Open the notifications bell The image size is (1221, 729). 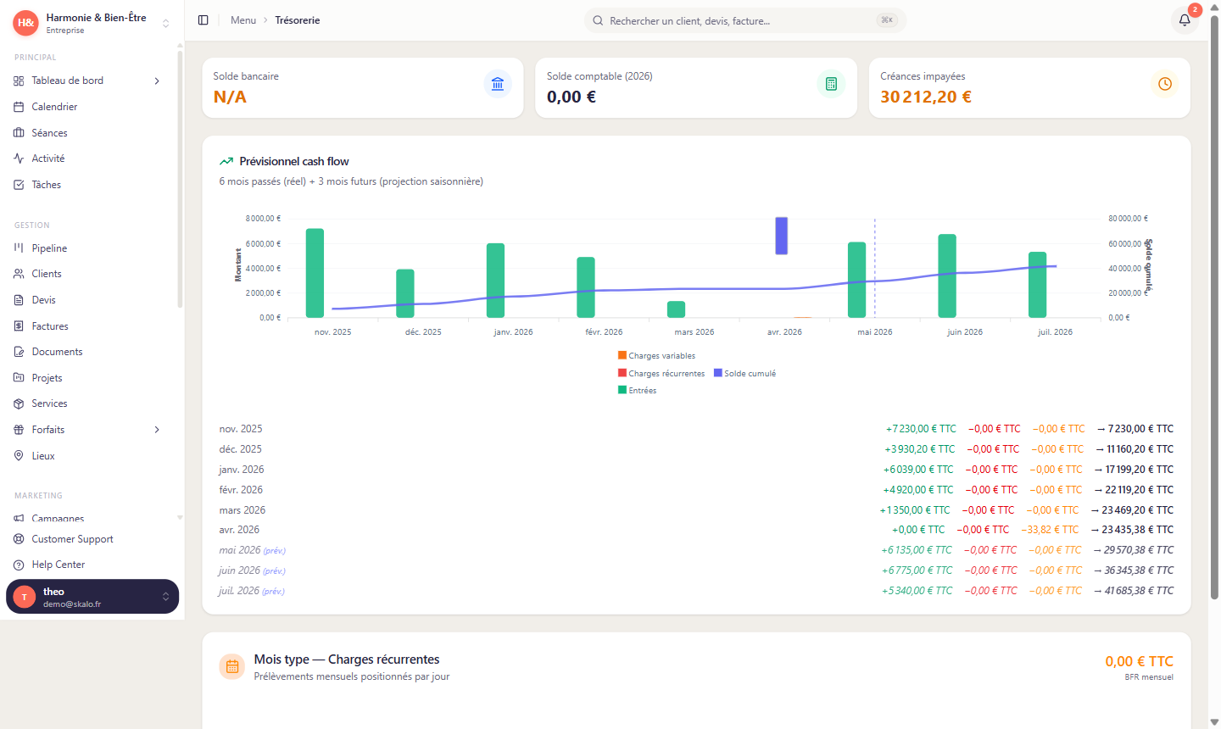tap(1185, 20)
